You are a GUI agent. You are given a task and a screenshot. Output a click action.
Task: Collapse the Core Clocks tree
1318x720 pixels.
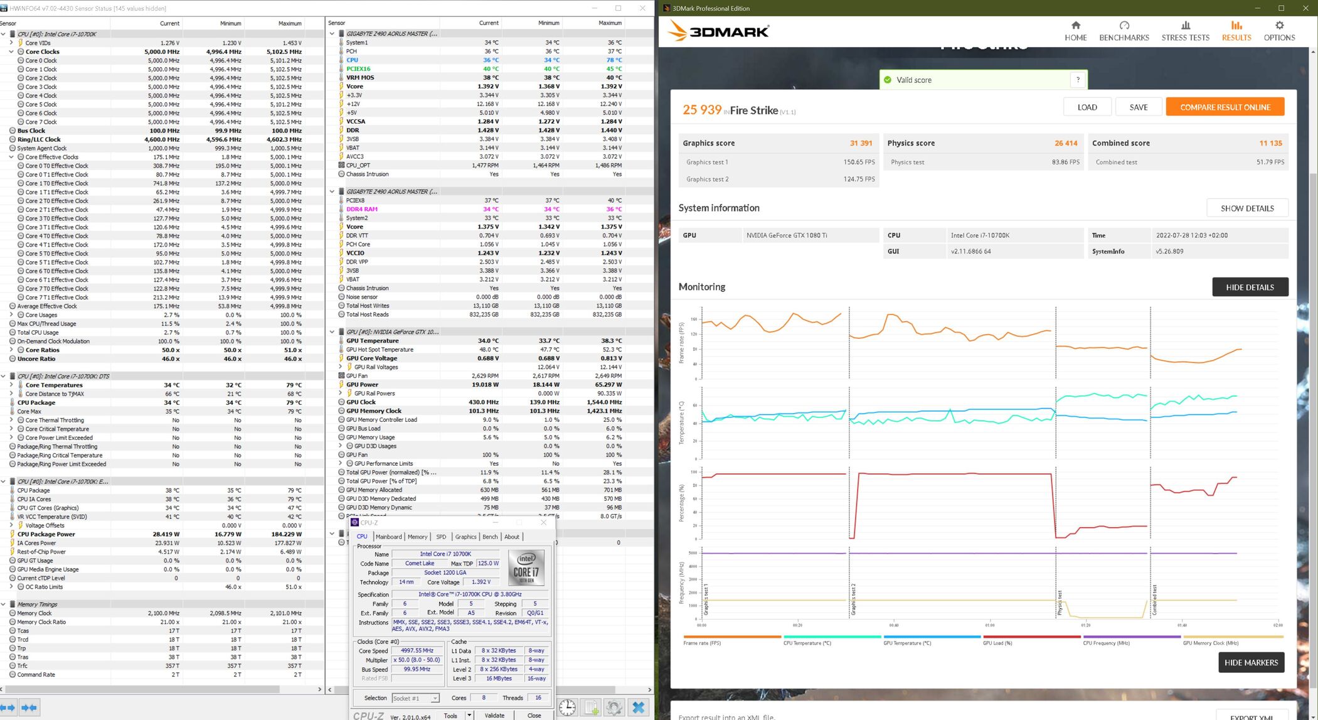(x=11, y=51)
